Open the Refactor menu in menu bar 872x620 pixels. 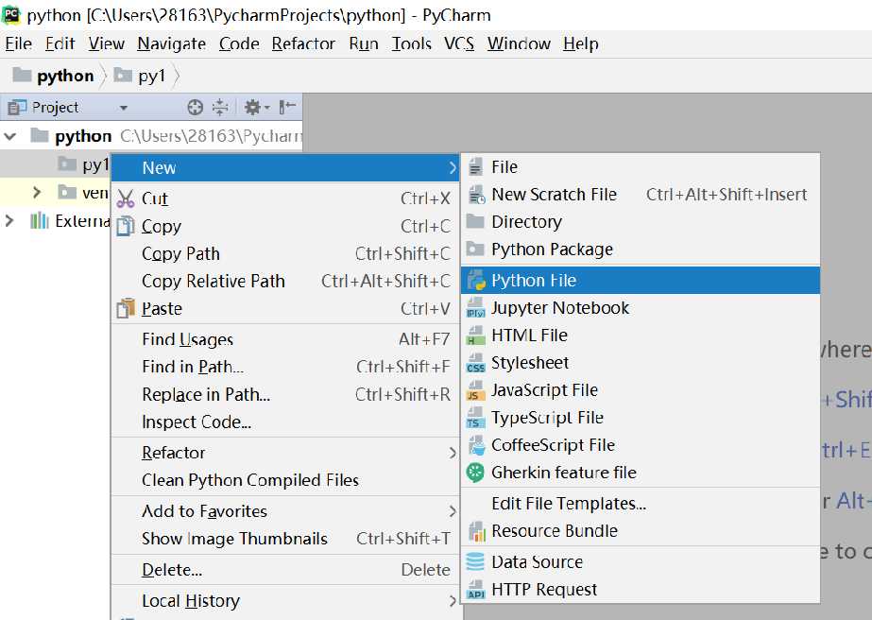click(x=303, y=43)
